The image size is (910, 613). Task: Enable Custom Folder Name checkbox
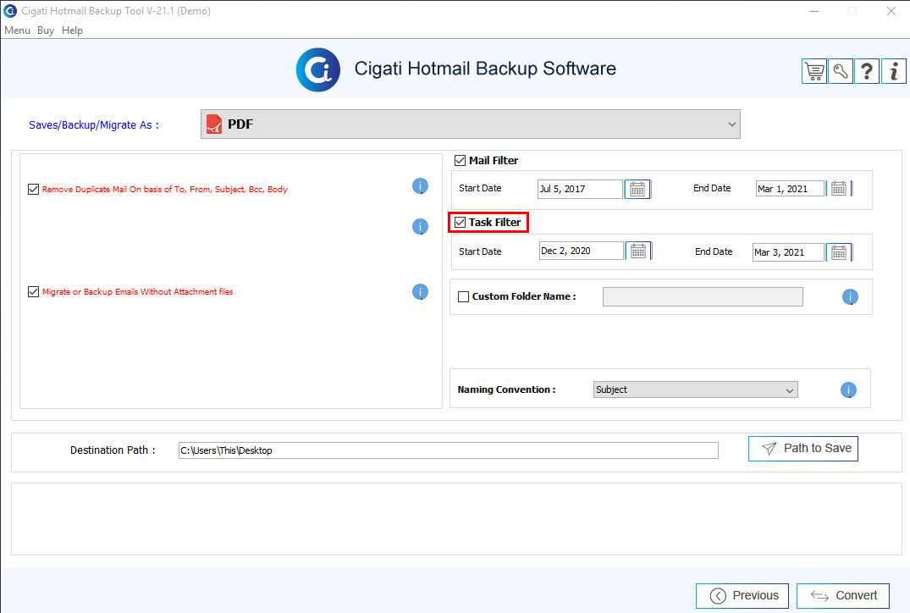464,296
